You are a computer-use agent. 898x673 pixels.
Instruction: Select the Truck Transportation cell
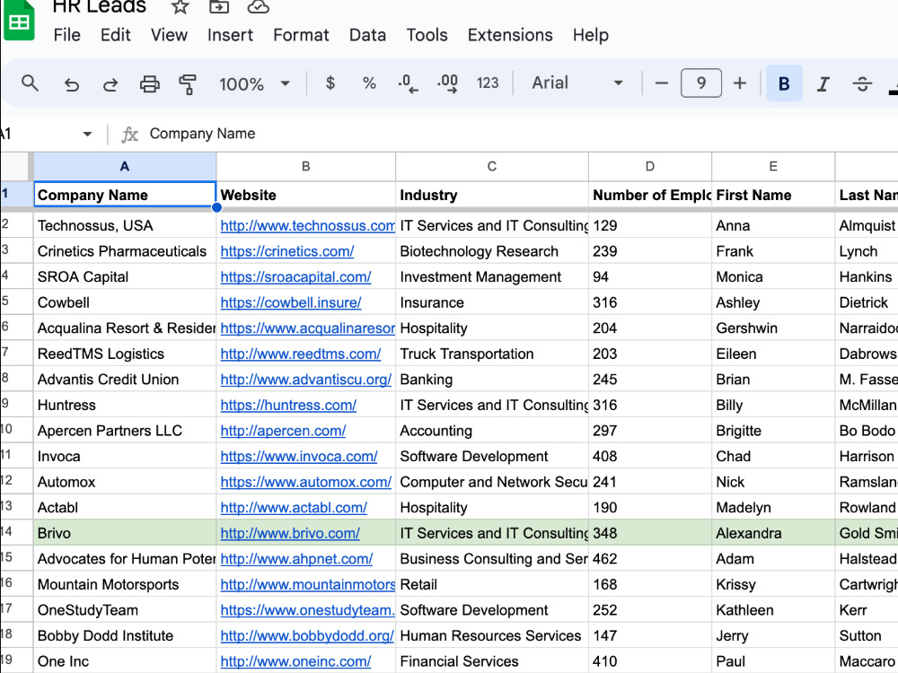pos(492,354)
